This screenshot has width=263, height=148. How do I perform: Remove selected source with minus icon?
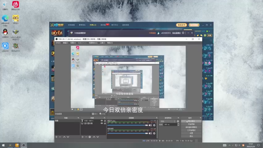pyautogui.click(x=86, y=137)
